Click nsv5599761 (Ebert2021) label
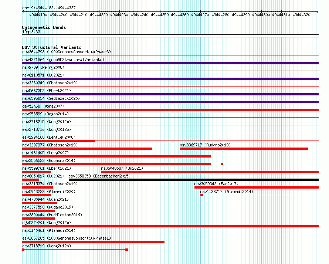 point(47,168)
